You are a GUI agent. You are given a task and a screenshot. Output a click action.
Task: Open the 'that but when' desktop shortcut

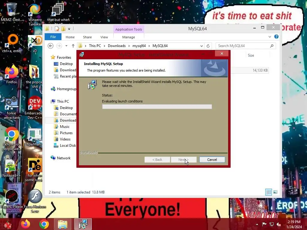pyautogui.click(x=58, y=13)
